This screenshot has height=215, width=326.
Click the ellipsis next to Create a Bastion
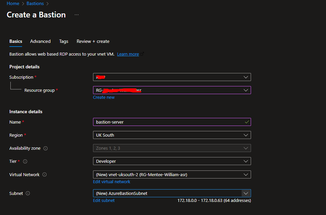pyautogui.click(x=77, y=15)
